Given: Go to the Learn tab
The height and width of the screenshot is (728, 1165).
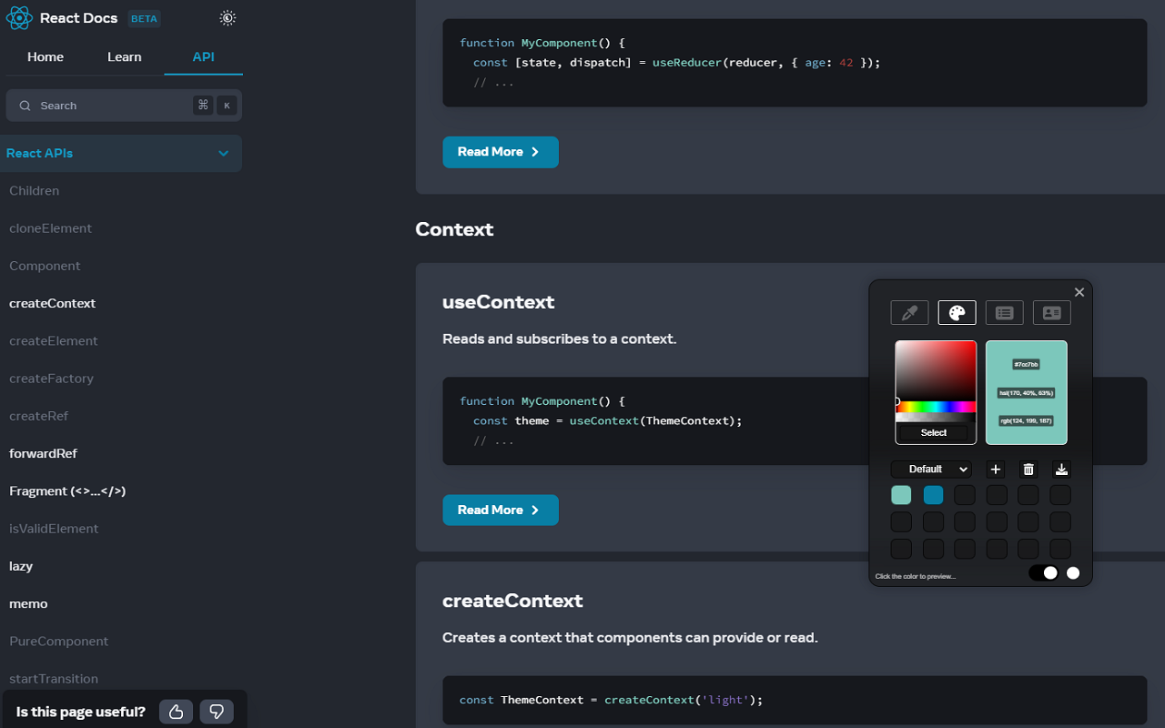Looking at the screenshot, I should [x=125, y=56].
